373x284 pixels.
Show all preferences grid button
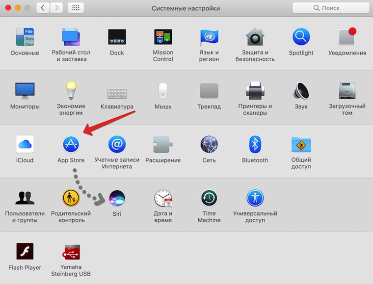(76, 8)
